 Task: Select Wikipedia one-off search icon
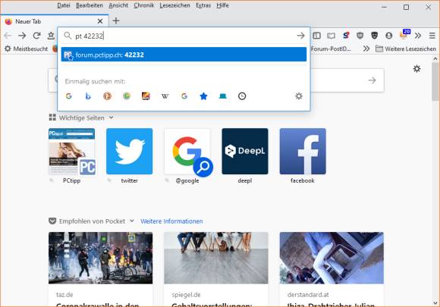coord(165,96)
